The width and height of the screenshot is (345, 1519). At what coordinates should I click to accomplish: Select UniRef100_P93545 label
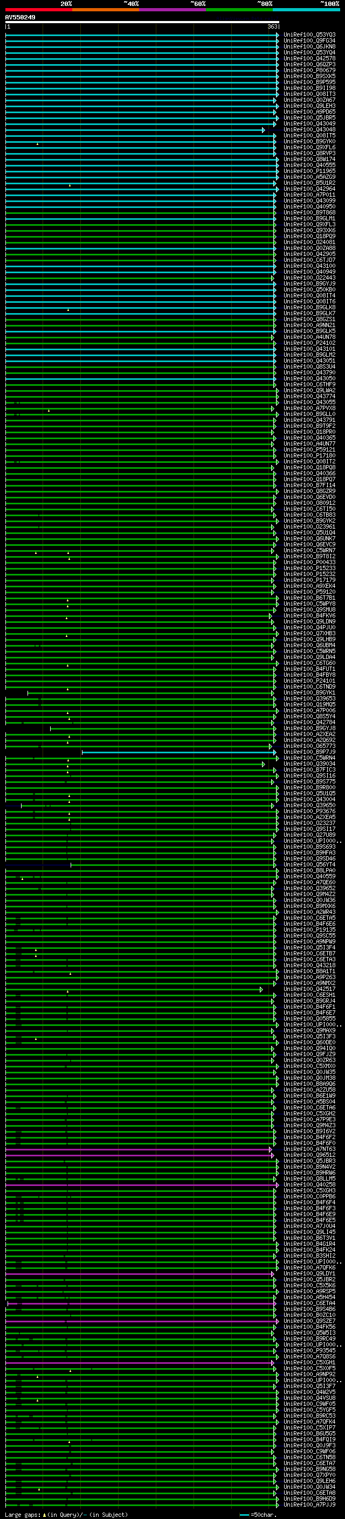coord(309,1350)
